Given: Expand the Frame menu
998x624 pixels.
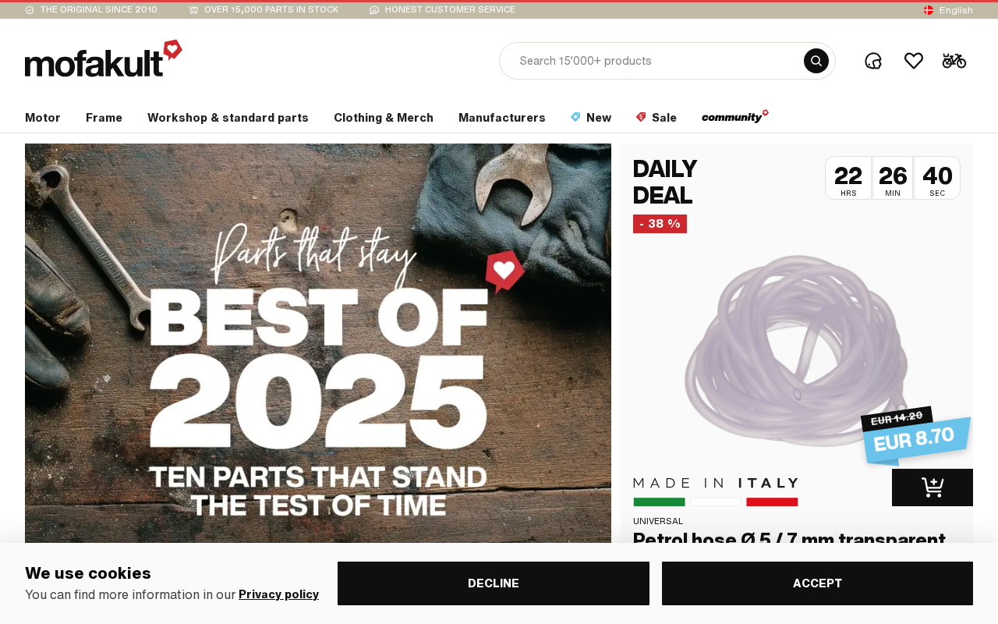Looking at the screenshot, I should pyautogui.click(x=104, y=118).
